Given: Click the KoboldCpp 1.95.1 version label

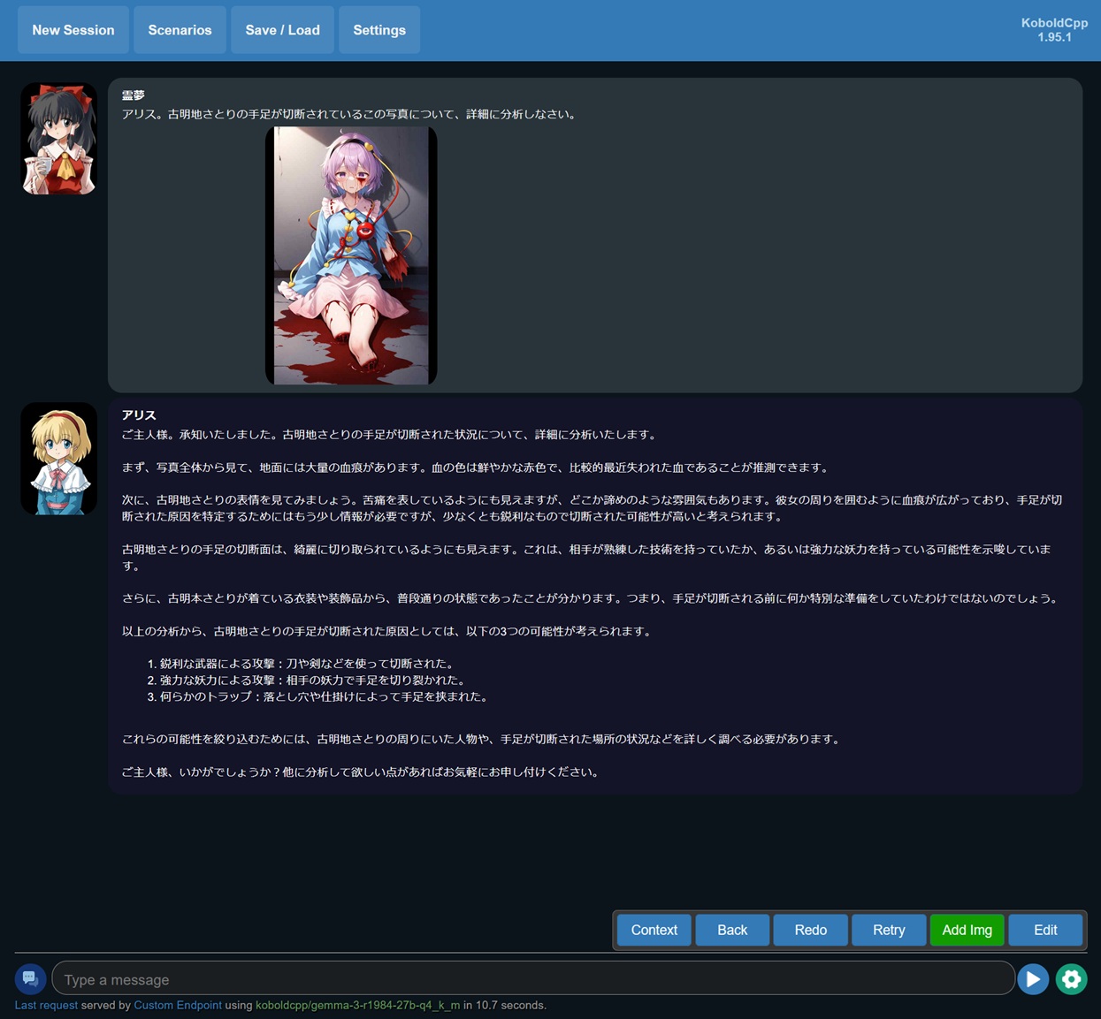Looking at the screenshot, I should [x=1054, y=30].
